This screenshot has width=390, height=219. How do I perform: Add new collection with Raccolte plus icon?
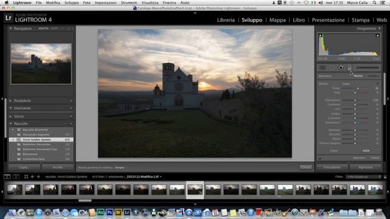(x=71, y=123)
